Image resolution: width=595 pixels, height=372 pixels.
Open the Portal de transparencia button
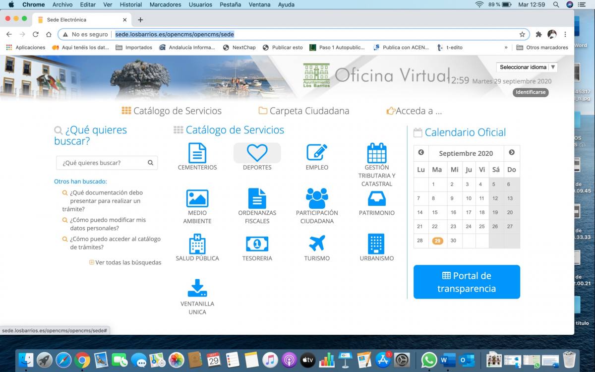point(467,282)
